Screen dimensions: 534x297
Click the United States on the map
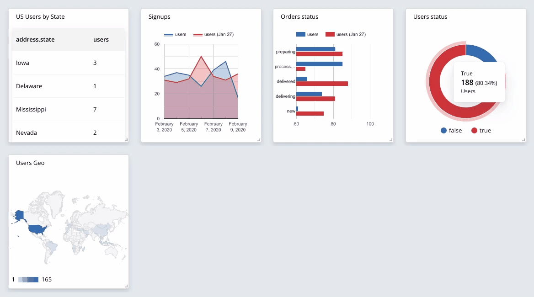pos(37,229)
